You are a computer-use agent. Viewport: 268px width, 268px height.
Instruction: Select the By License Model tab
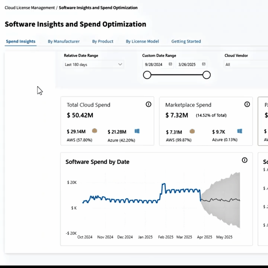tap(142, 41)
